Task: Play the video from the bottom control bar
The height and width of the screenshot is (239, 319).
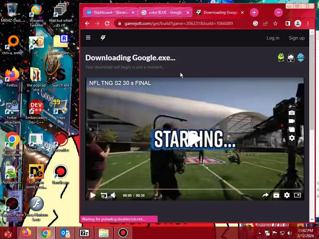Action: point(93,195)
